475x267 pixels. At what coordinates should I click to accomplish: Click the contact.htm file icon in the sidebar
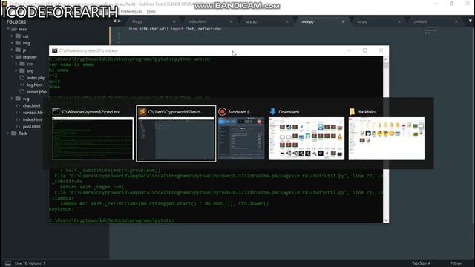[18, 112]
